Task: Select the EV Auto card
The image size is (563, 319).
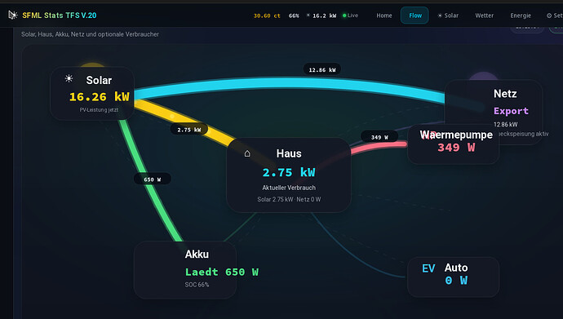Action: [453, 277]
